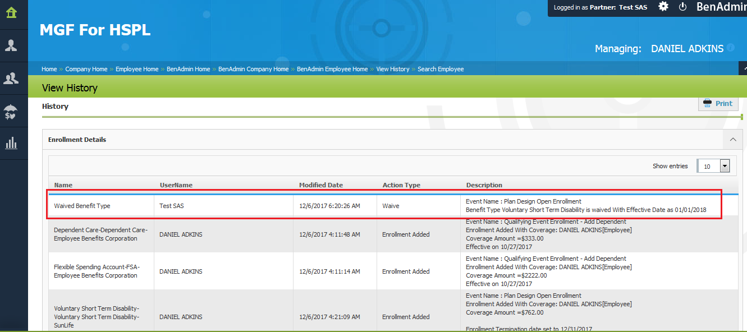Viewport: 747px width, 332px height.
Task: Open the Show entries dropdown
Action: click(725, 166)
